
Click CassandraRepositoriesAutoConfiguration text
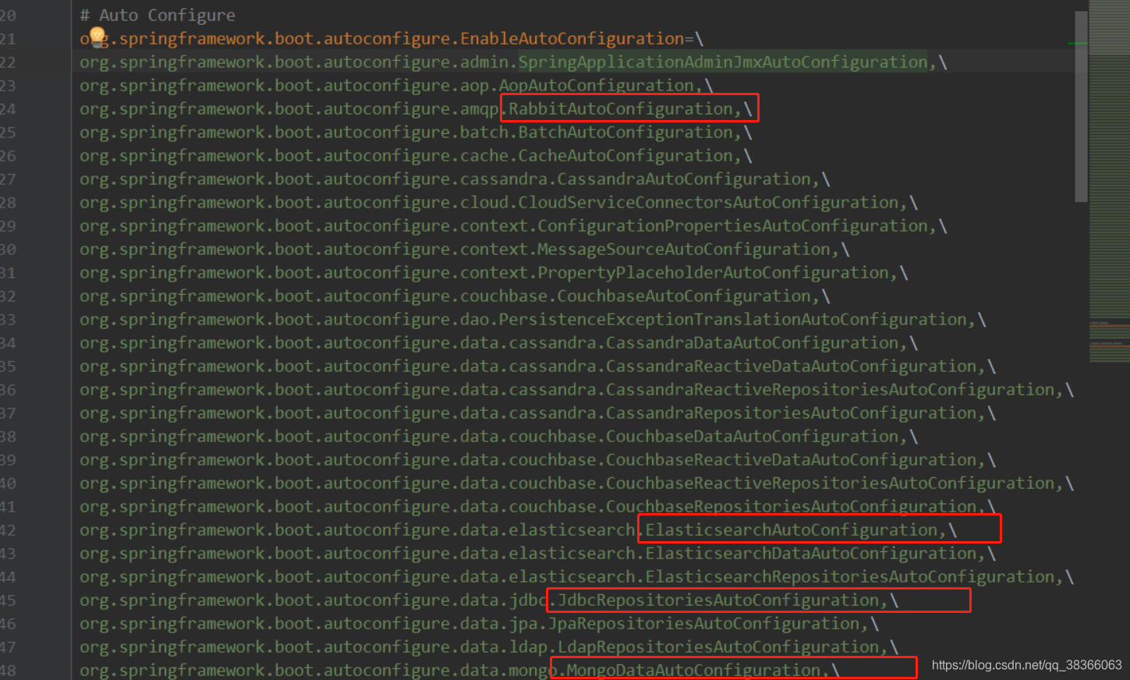[x=792, y=413]
